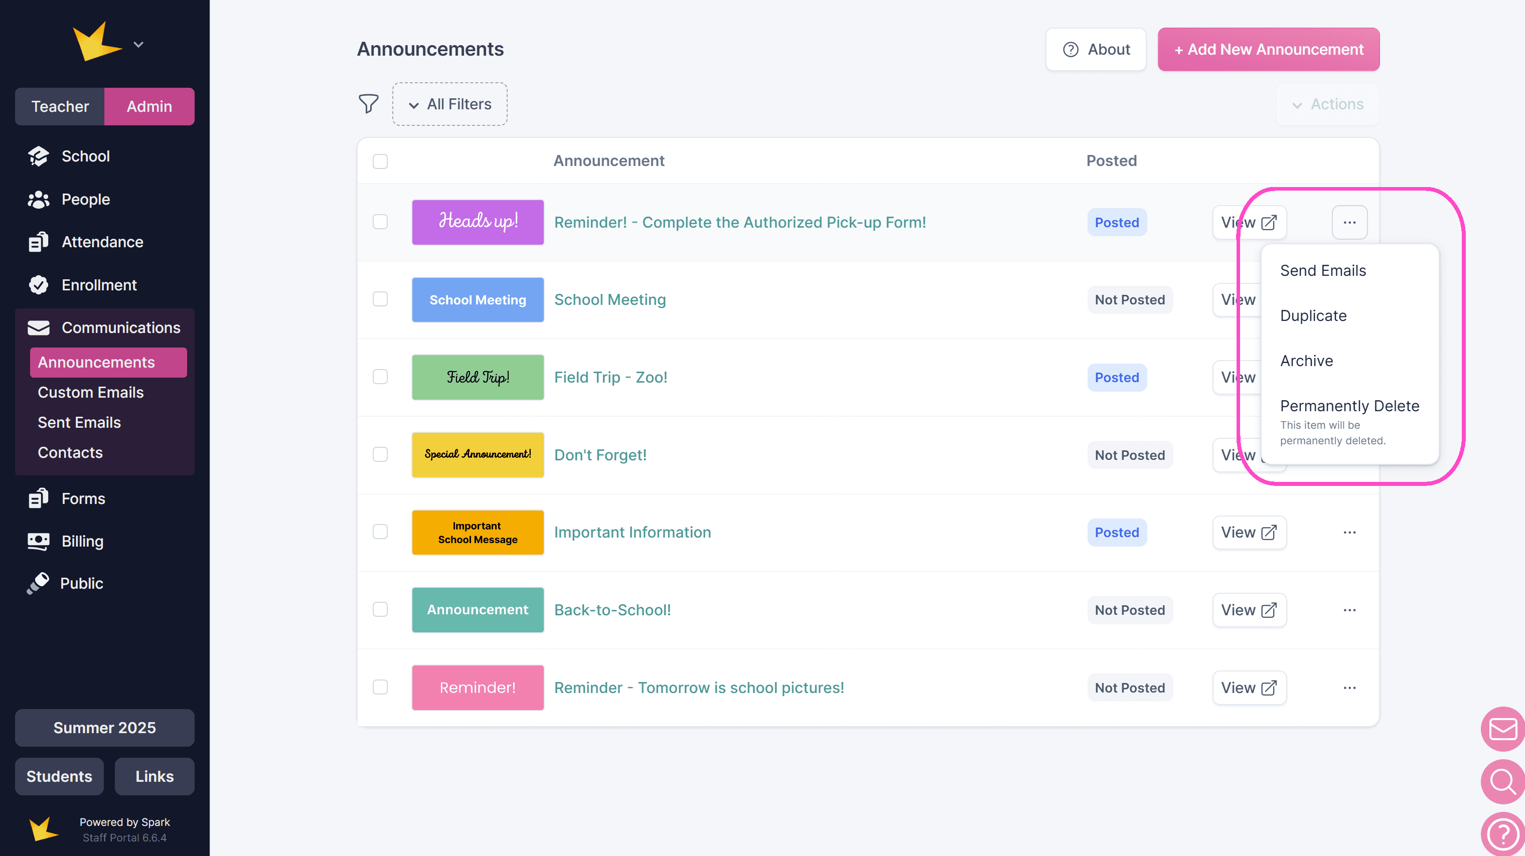The width and height of the screenshot is (1525, 856).
Task: Switch to the Teacher view tab
Action: tap(60, 106)
